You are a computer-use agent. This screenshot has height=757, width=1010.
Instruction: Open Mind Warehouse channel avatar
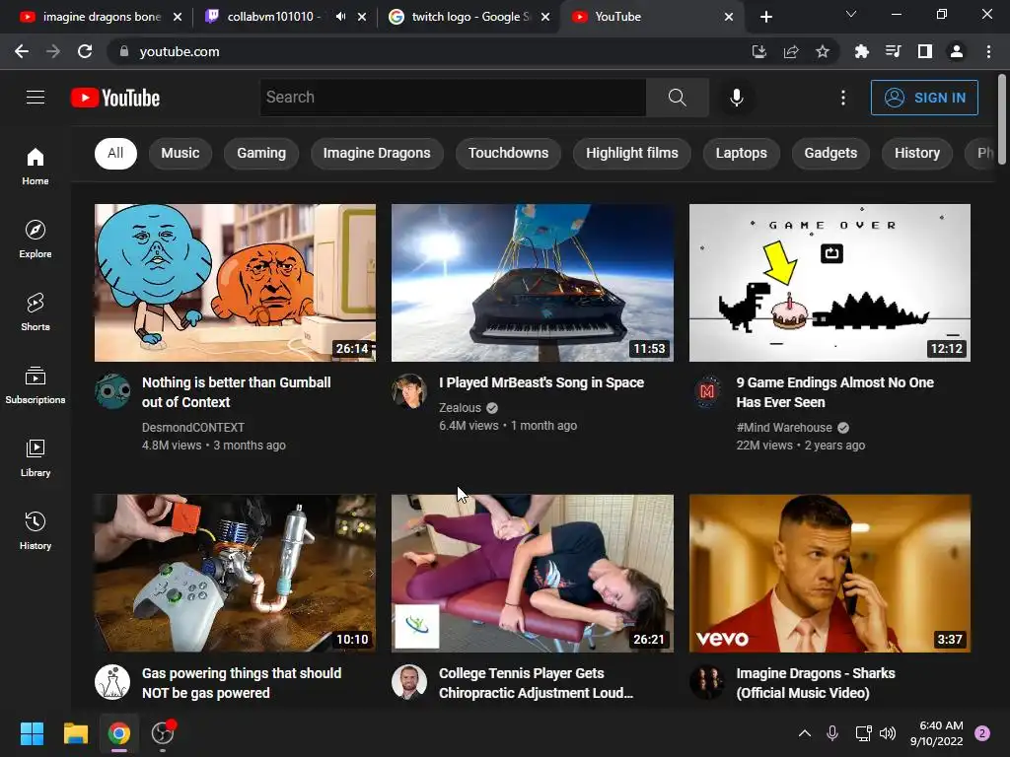pyautogui.click(x=706, y=390)
